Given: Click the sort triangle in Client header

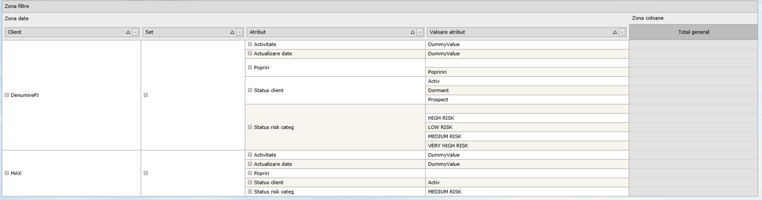Looking at the screenshot, I should coord(128,32).
